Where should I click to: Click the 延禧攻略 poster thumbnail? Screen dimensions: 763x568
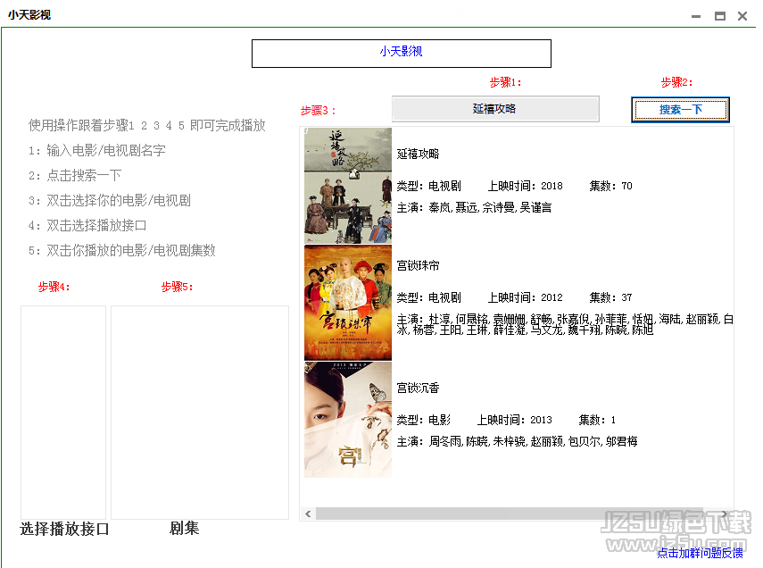pyautogui.click(x=347, y=186)
